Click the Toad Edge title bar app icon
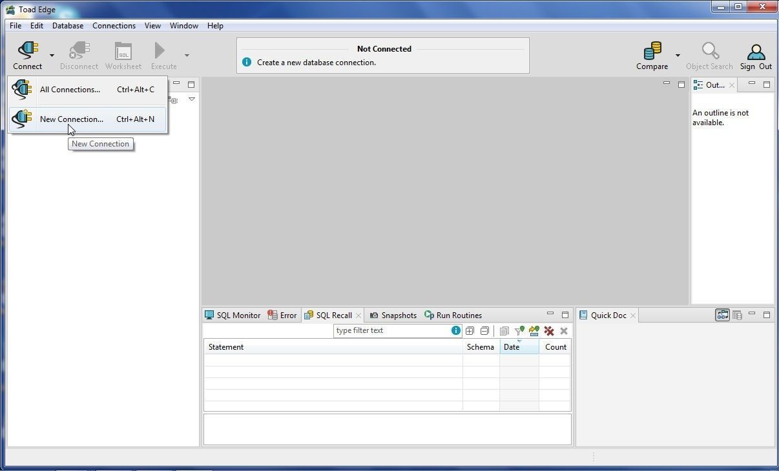Viewport: 779px width, 471px height. (x=10, y=10)
